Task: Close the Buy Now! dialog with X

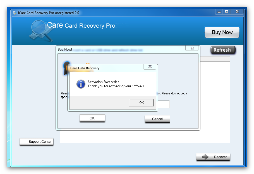Action: point(192,48)
